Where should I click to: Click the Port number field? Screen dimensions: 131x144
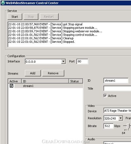coord(82,61)
